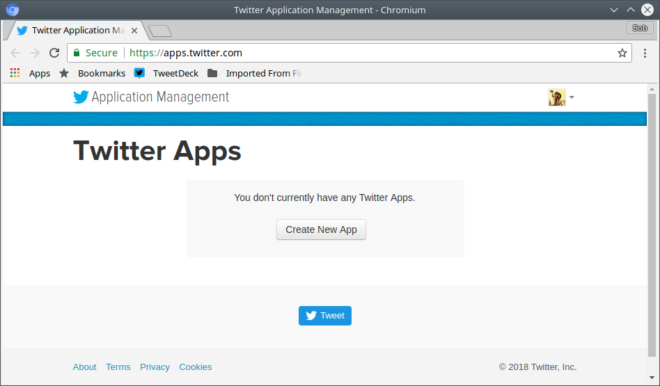This screenshot has height=386, width=660.
Task: Click the browser forward arrow
Action: point(35,53)
